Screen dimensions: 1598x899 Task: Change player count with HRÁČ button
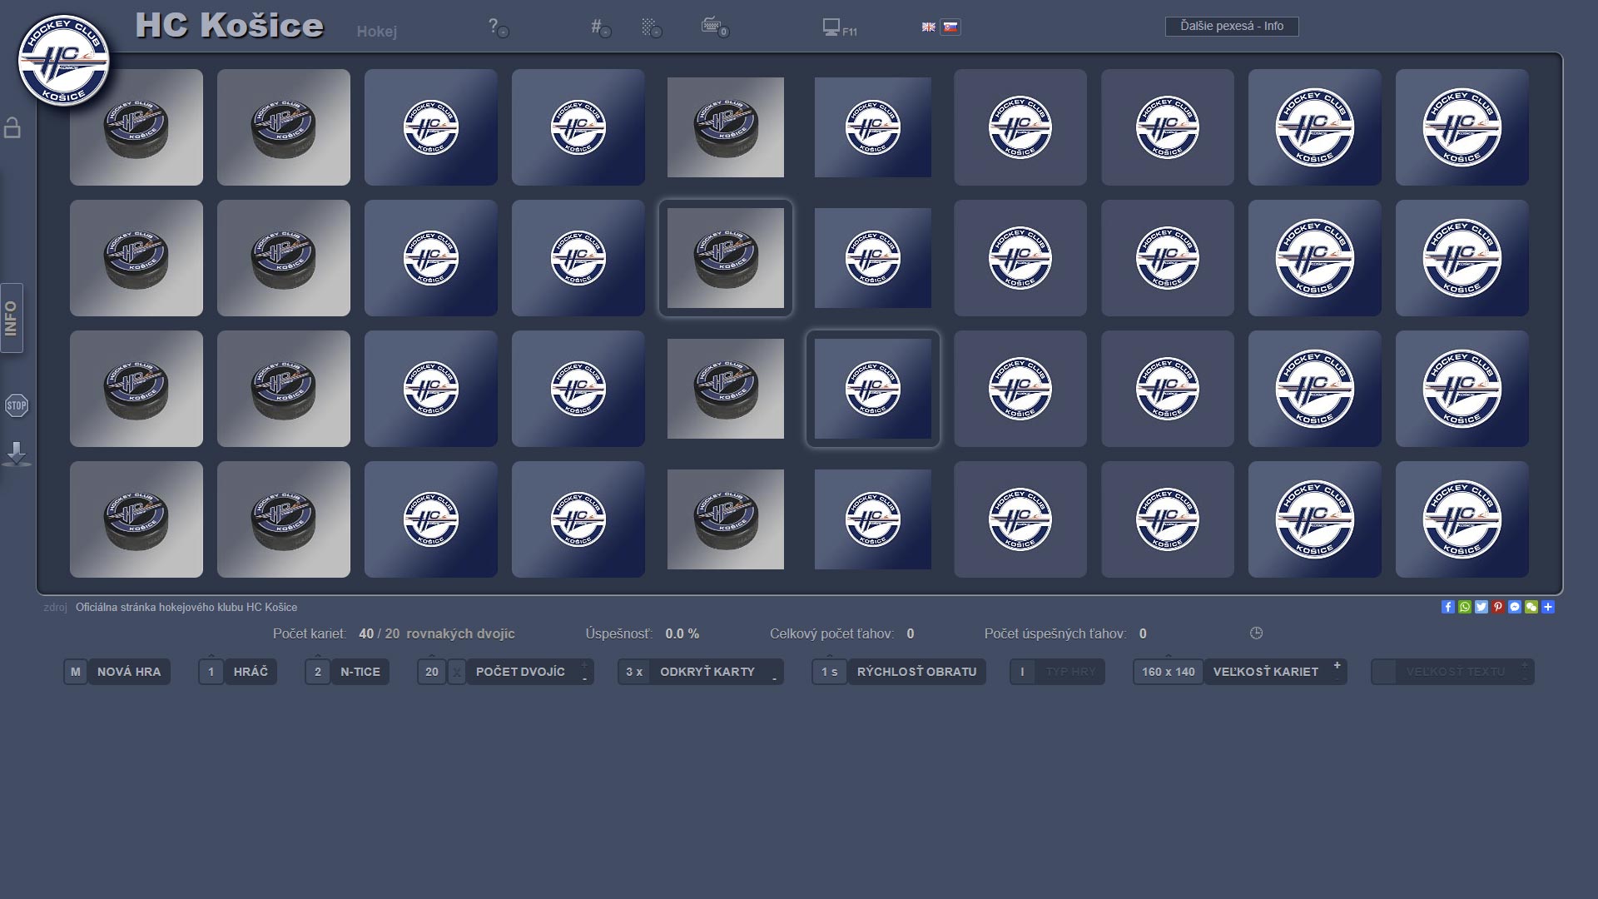(251, 672)
